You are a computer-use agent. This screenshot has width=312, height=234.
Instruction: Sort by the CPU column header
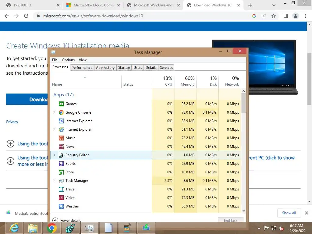tap(163, 82)
